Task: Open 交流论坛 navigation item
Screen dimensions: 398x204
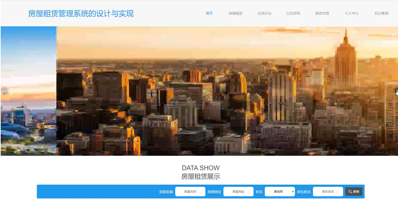Action: point(264,13)
